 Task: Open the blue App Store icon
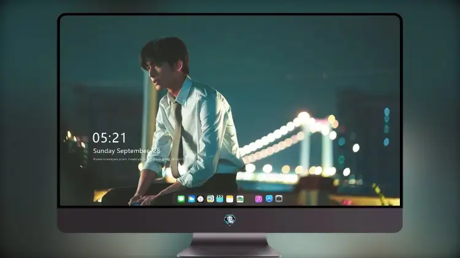click(269, 199)
